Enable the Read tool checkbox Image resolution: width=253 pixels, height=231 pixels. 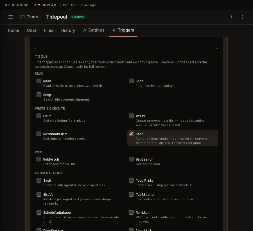click(39, 81)
